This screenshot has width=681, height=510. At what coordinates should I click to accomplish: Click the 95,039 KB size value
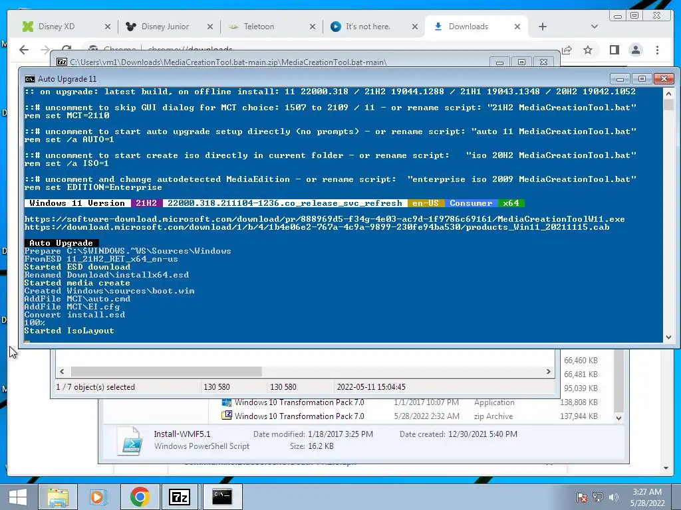[581, 388]
